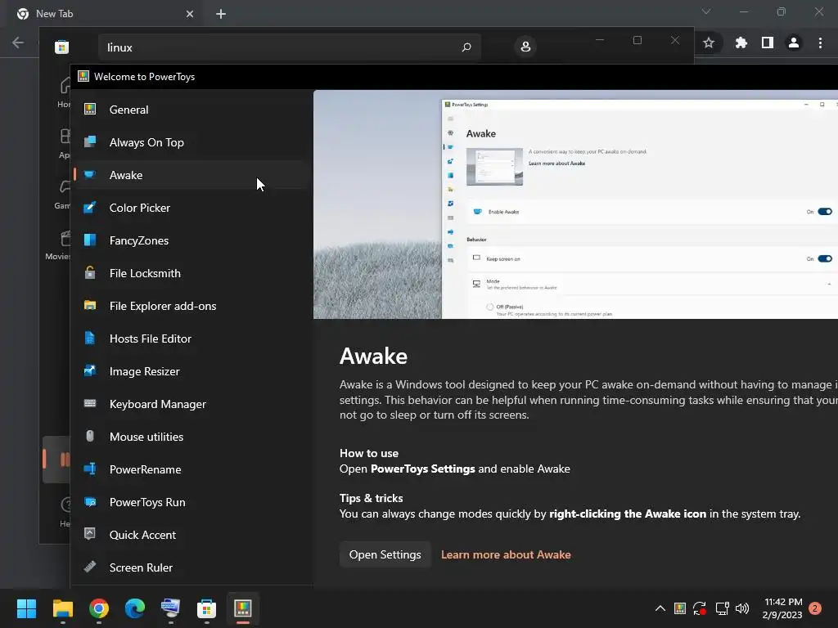Open Chrome extensions puzzle icon

pyautogui.click(x=741, y=43)
